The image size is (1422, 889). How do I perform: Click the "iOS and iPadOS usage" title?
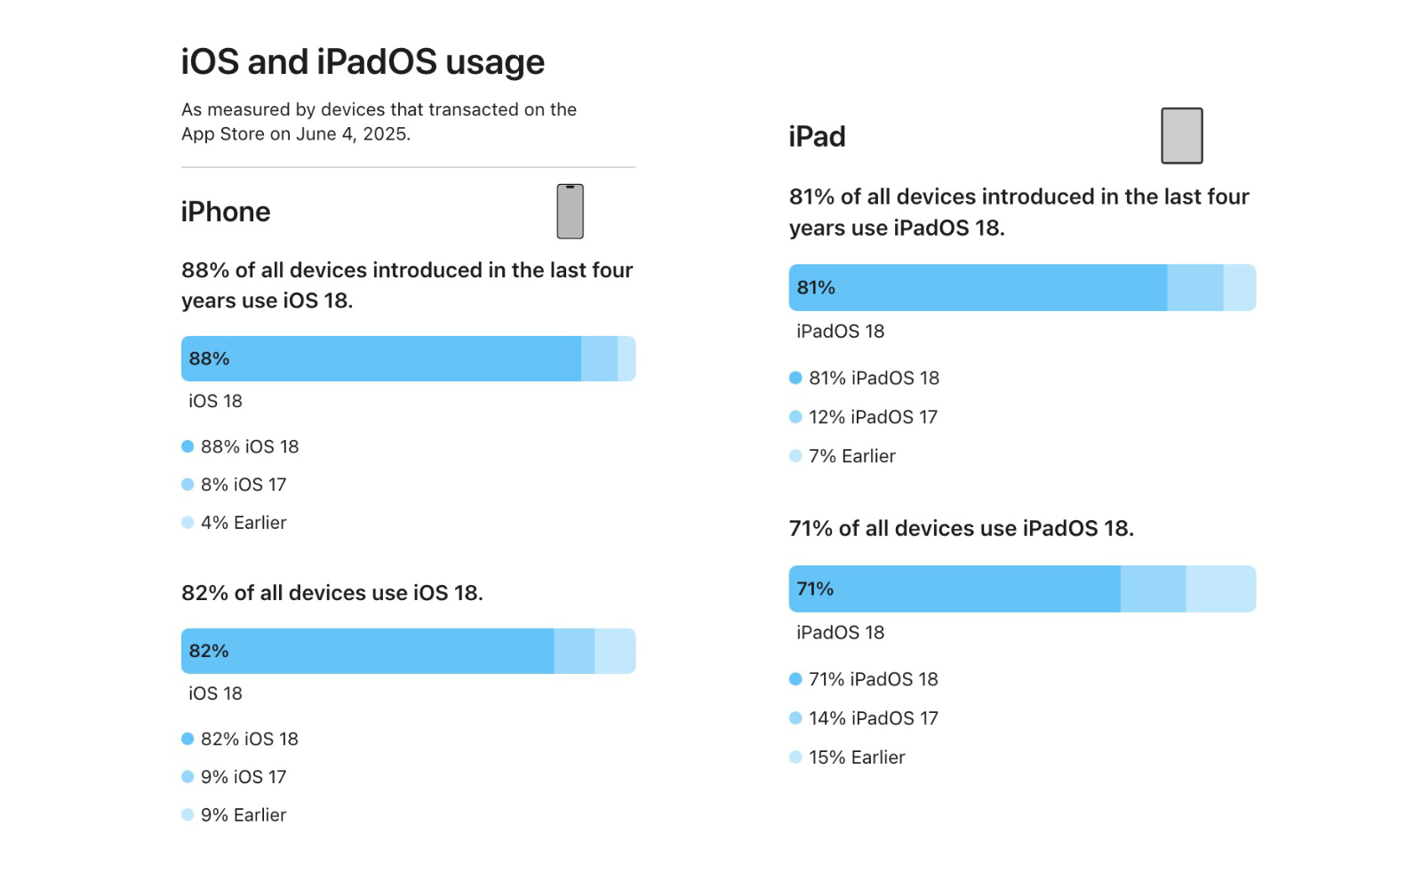point(363,62)
